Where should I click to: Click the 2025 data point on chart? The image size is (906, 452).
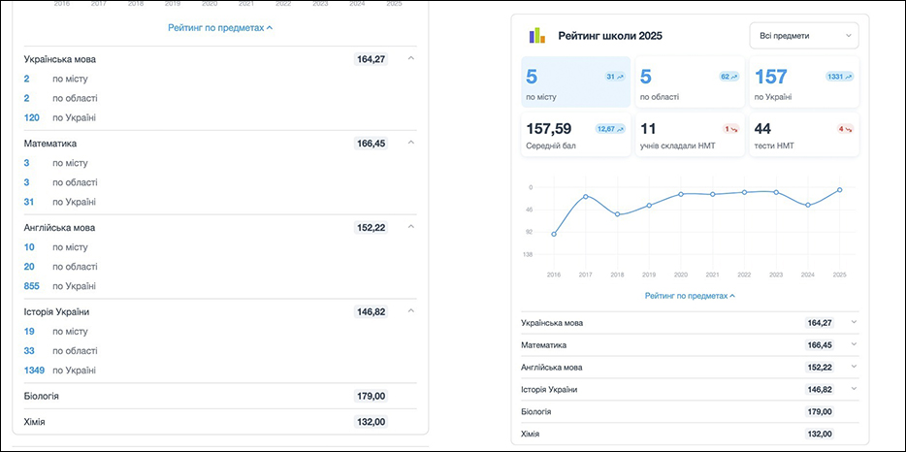click(839, 190)
